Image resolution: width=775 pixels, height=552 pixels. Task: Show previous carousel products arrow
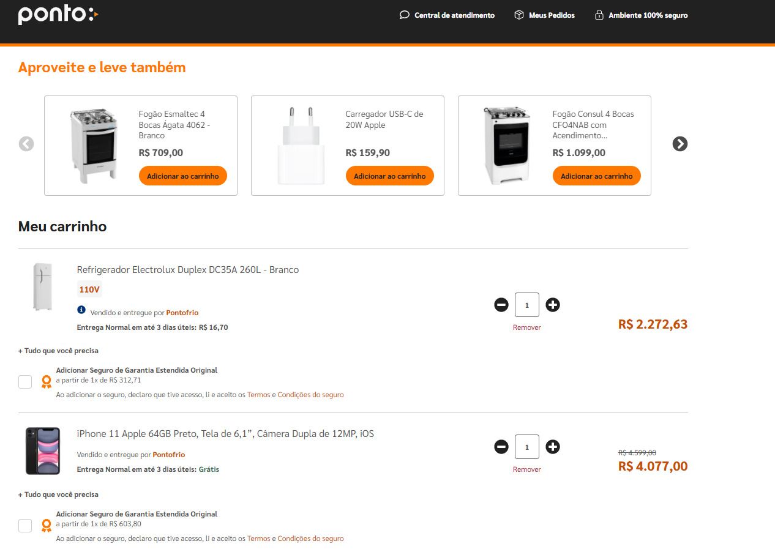[x=26, y=144]
